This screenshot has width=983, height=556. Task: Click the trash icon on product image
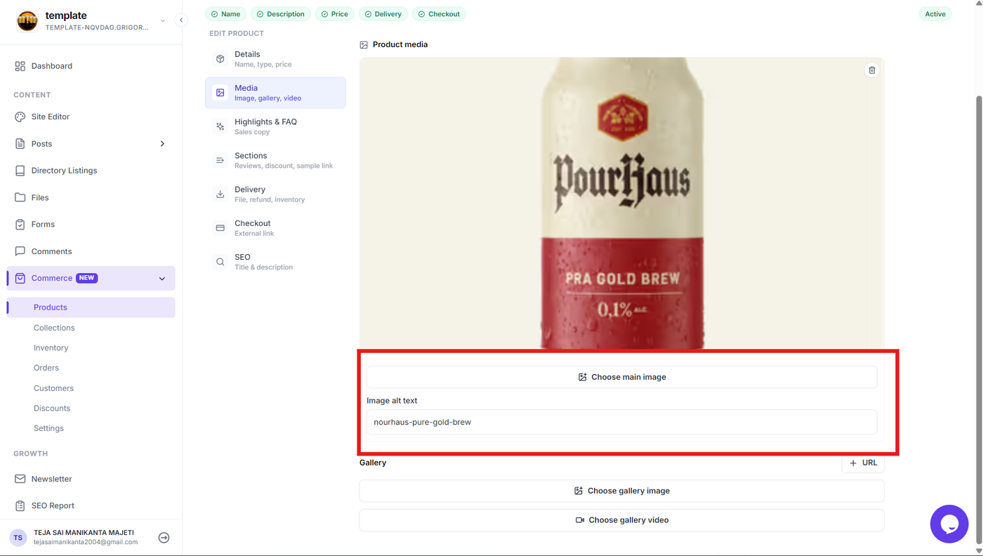(x=872, y=70)
